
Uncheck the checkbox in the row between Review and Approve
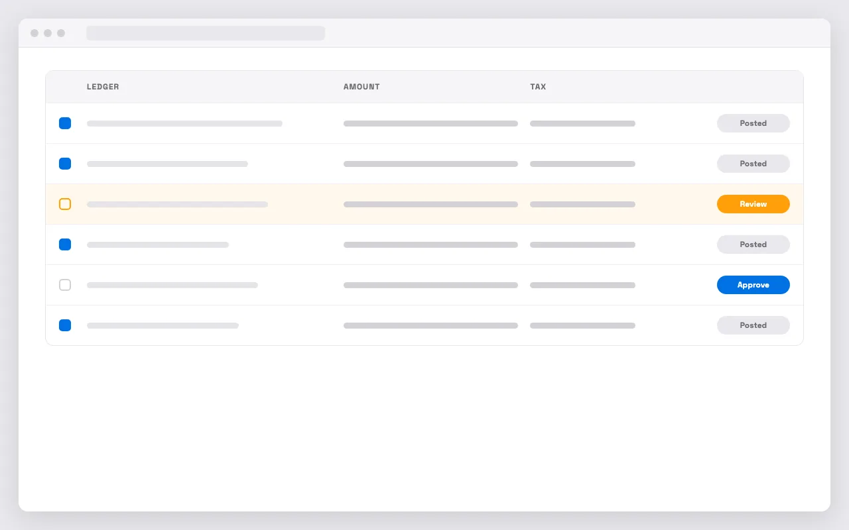pyautogui.click(x=65, y=244)
